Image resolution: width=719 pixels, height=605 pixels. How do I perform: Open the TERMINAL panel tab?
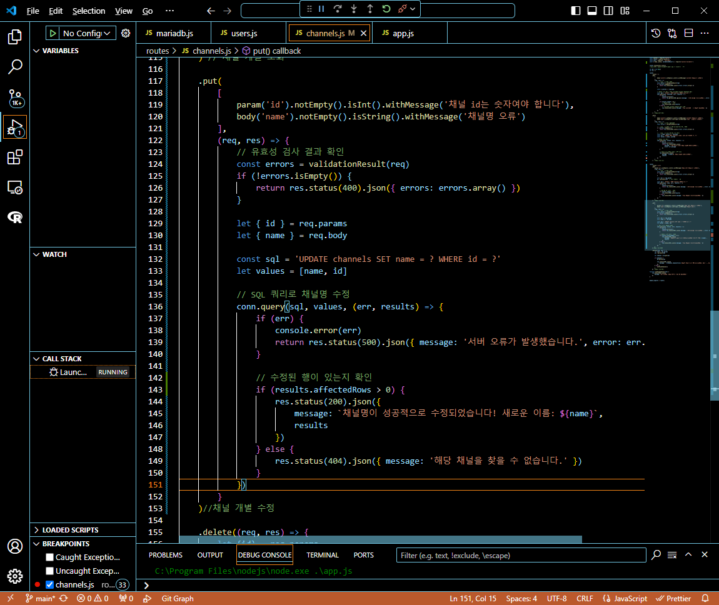coord(323,555)
